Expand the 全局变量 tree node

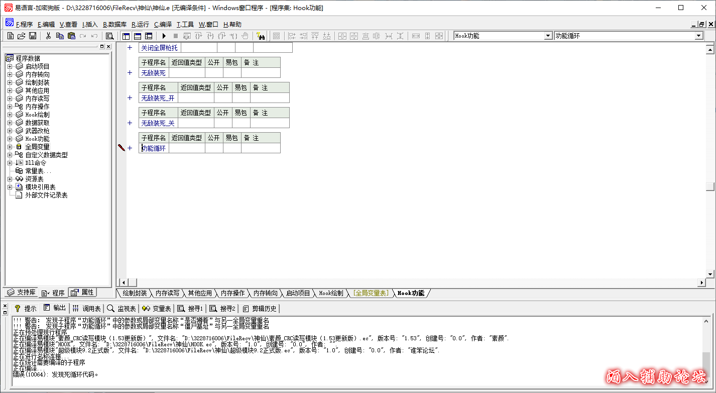point(10,147)
